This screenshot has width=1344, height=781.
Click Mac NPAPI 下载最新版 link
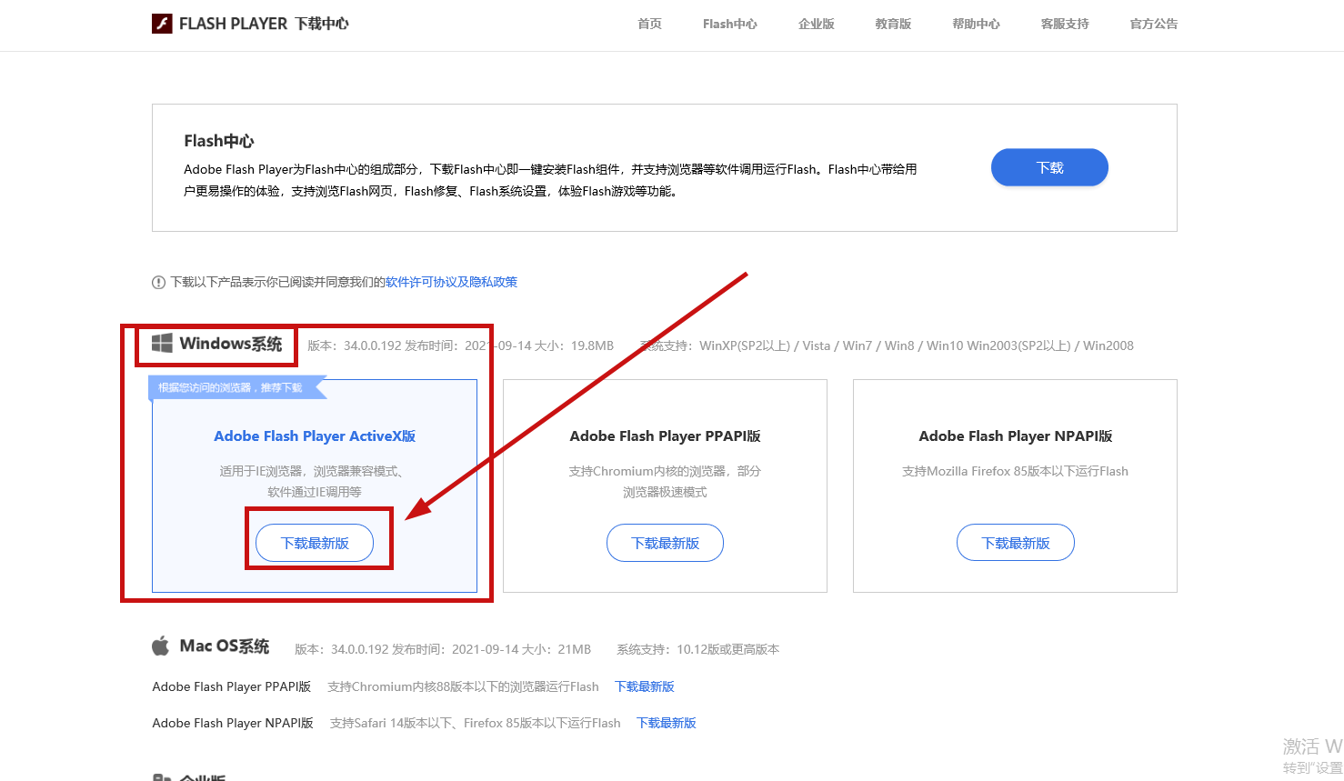tap(666, 723)
